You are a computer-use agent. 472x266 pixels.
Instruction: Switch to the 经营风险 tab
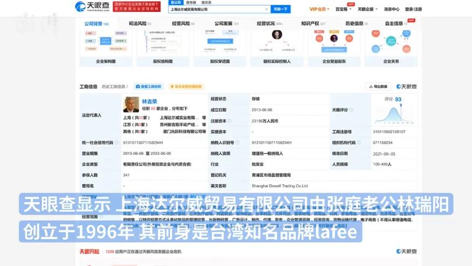(x=183, y=24)
